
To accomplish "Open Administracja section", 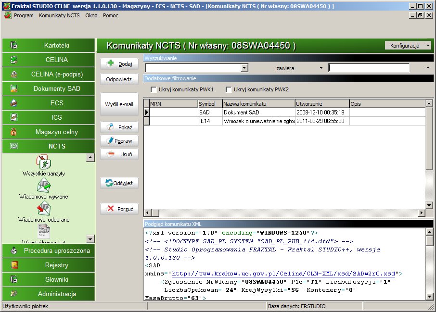I will point(49,294).
